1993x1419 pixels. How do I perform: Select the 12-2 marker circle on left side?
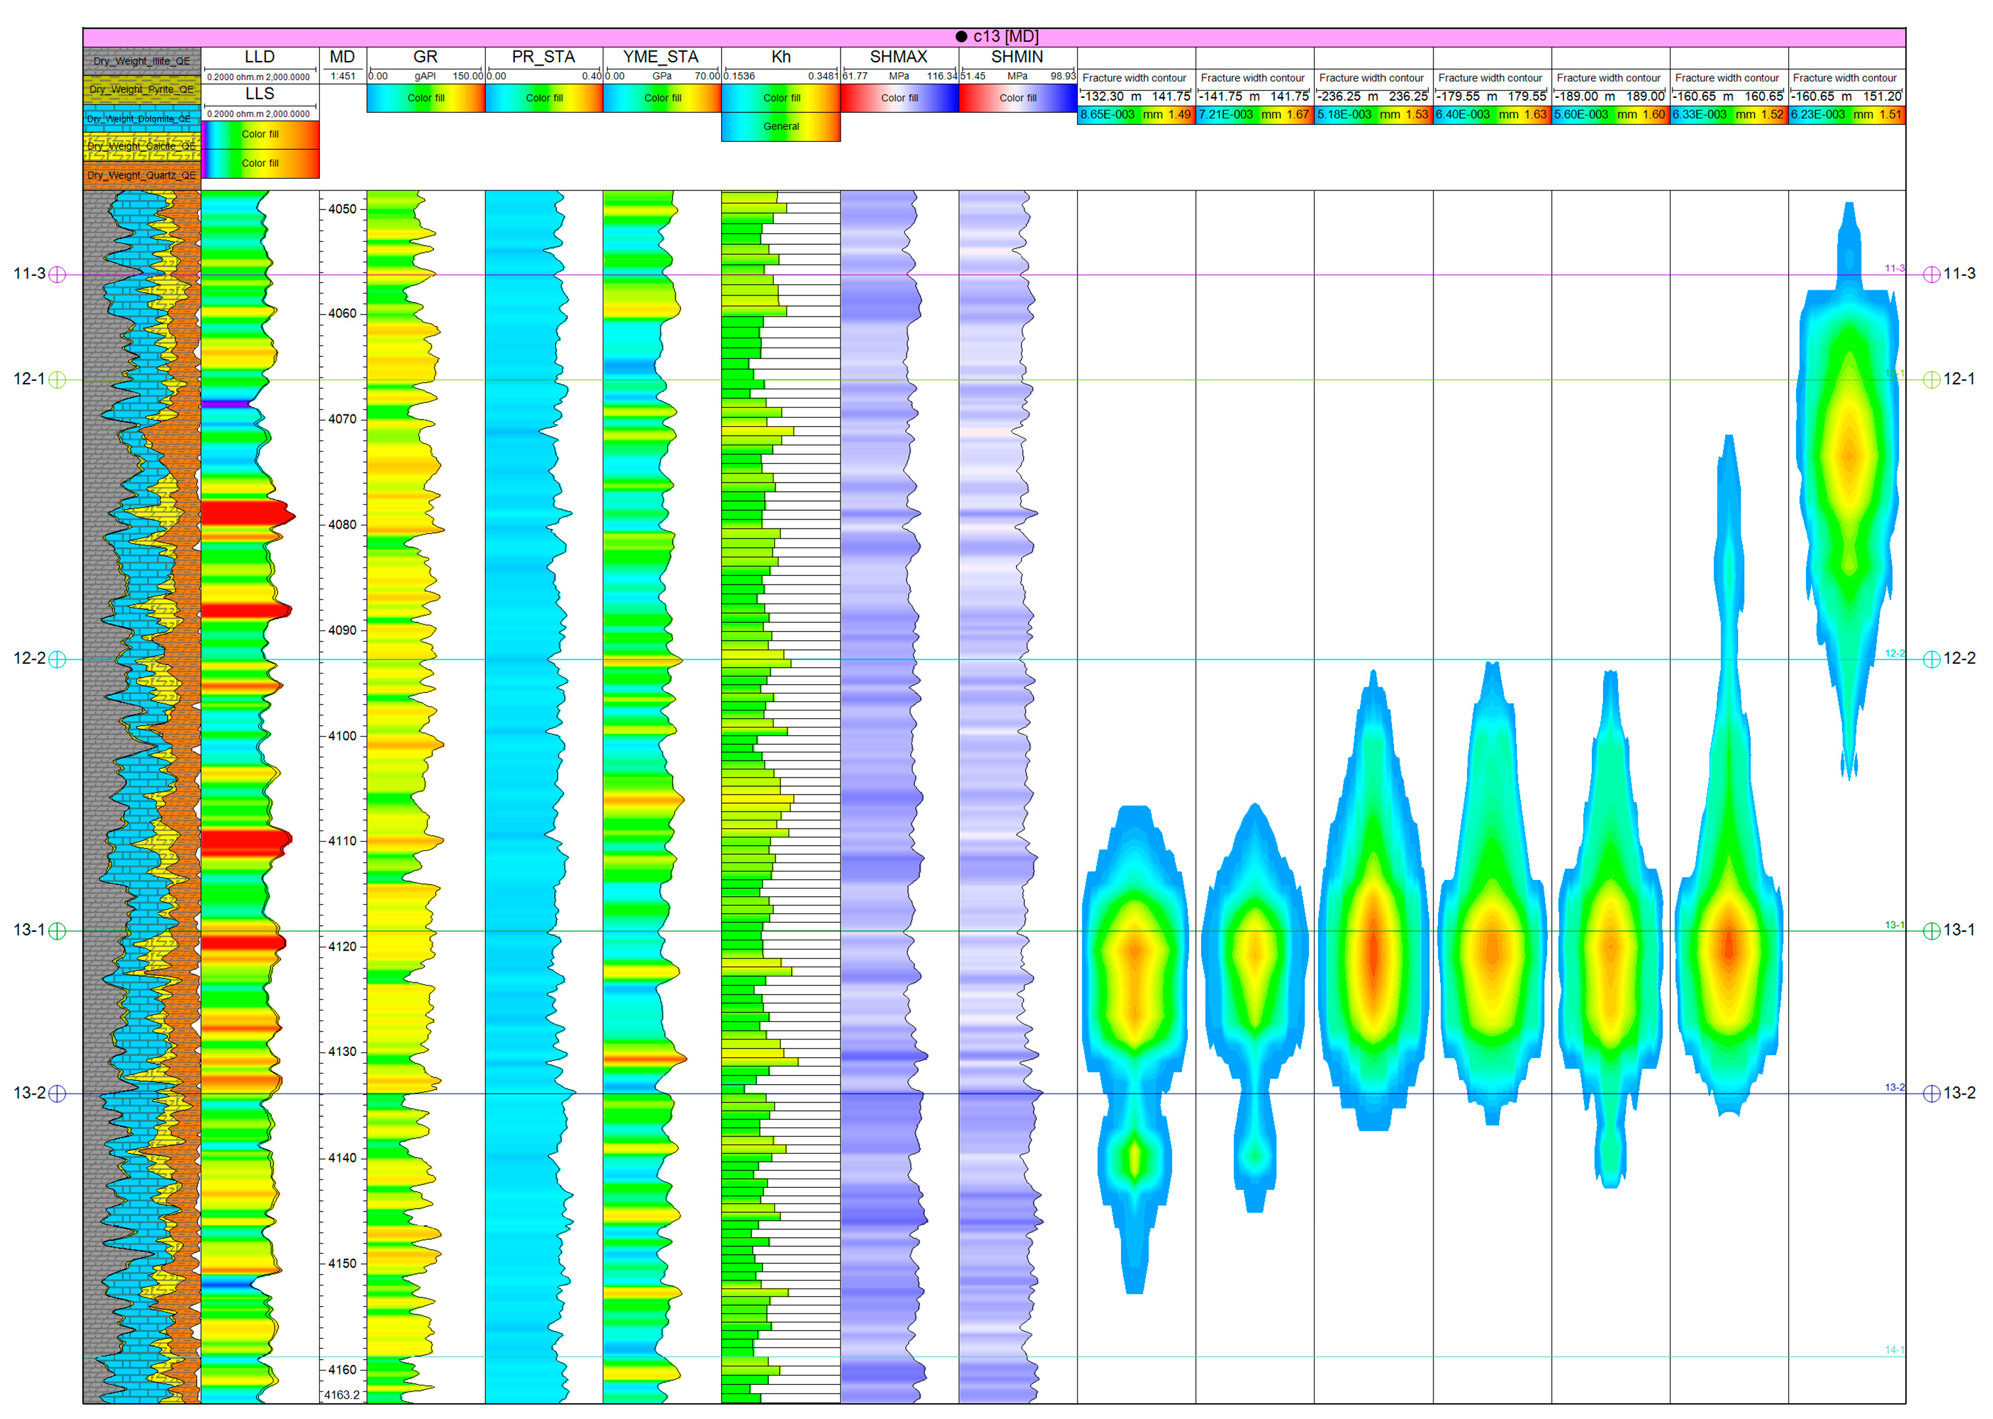point(56,660)
